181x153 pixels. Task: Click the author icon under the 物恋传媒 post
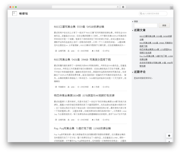pyautogui.click(x=68, y=120)
